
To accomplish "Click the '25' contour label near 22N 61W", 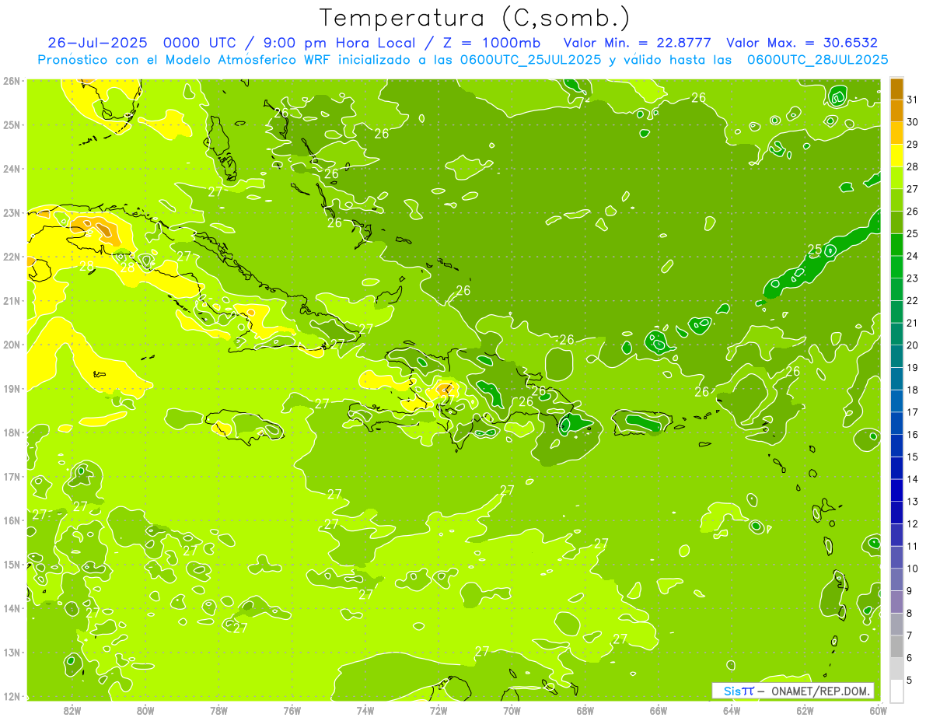I will tap(814, 250).
